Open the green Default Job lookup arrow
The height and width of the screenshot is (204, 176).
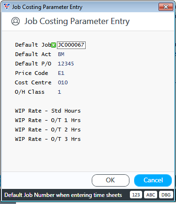pyautogui.click(x=54, y=45)
